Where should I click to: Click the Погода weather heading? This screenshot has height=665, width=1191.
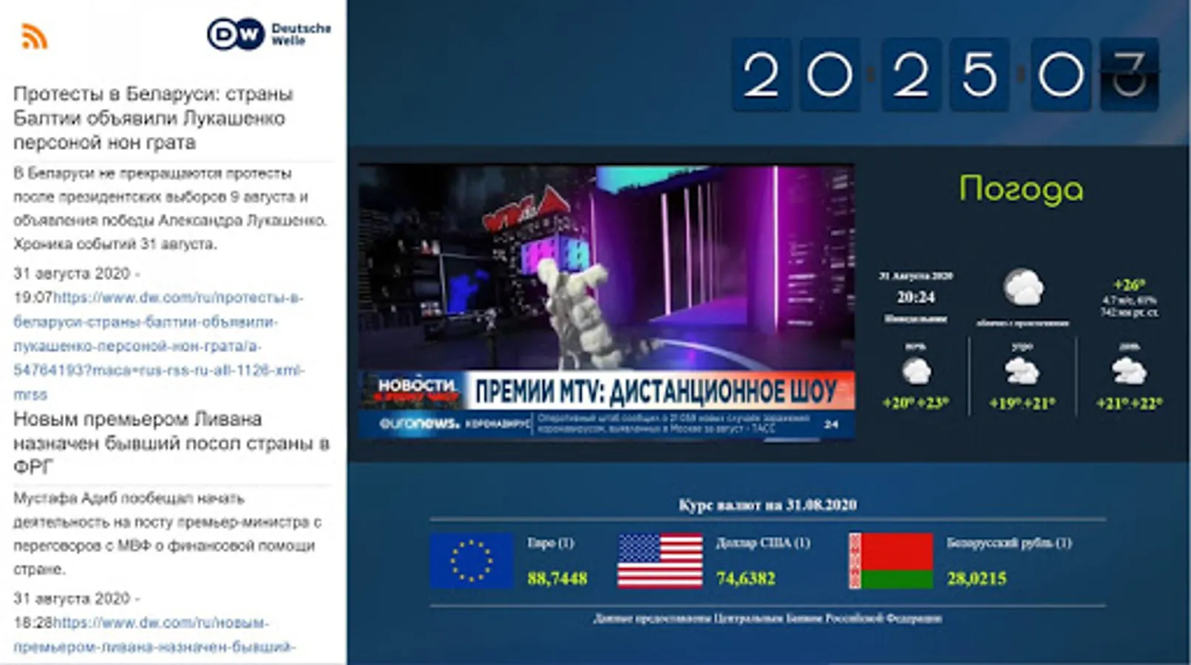pyautogui.click(x=1022, y=189)
